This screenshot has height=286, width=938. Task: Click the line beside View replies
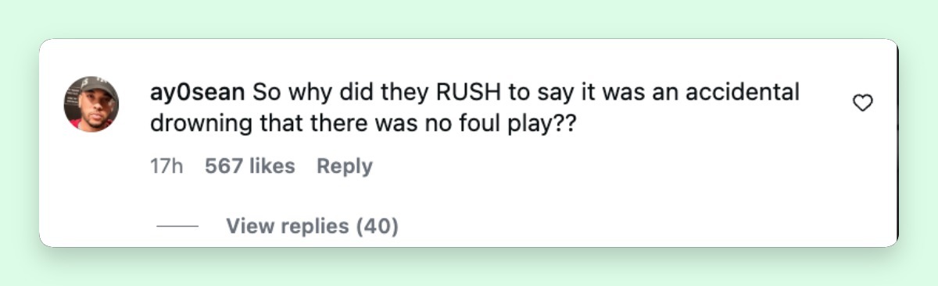pyautogui.click(x=177, y=227)
